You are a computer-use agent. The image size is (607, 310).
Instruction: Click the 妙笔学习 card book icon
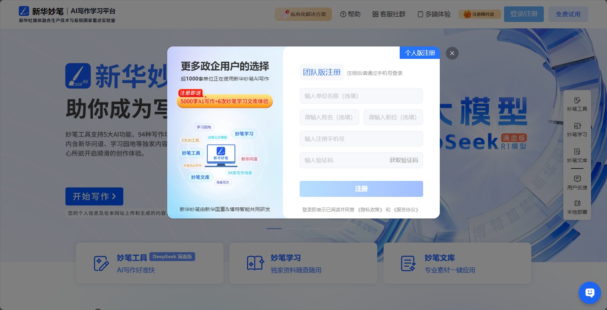click(255, 263)
